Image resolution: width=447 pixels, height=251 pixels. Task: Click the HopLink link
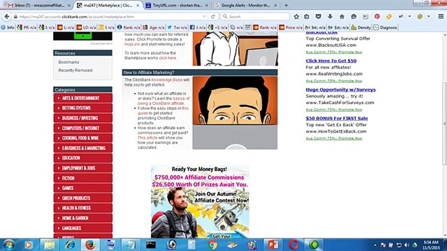pos(132,44)
